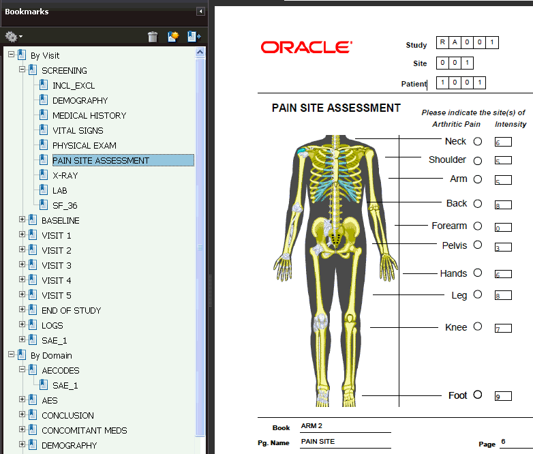Open the INCL_EXCL bookmark
This screenshot has width=533, height=454.
pyautogui.click(x=74, y=86)
